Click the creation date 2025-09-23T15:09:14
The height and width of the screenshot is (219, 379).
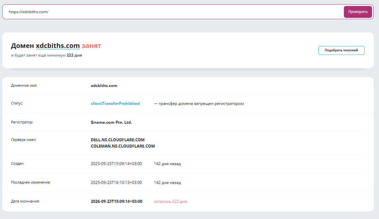[116, 163]
